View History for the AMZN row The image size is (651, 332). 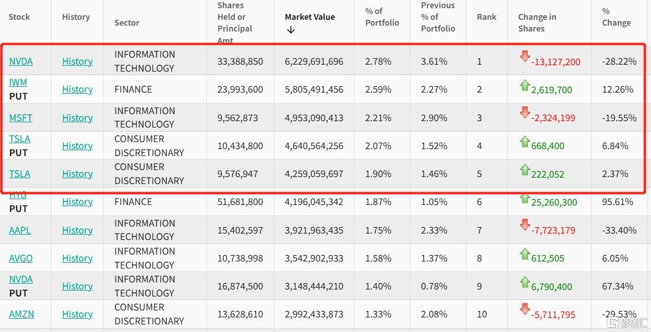click(x=77, y=315)
